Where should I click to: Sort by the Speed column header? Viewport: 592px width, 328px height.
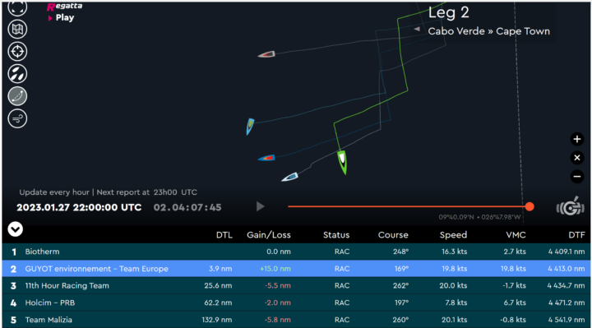(453, 235)
